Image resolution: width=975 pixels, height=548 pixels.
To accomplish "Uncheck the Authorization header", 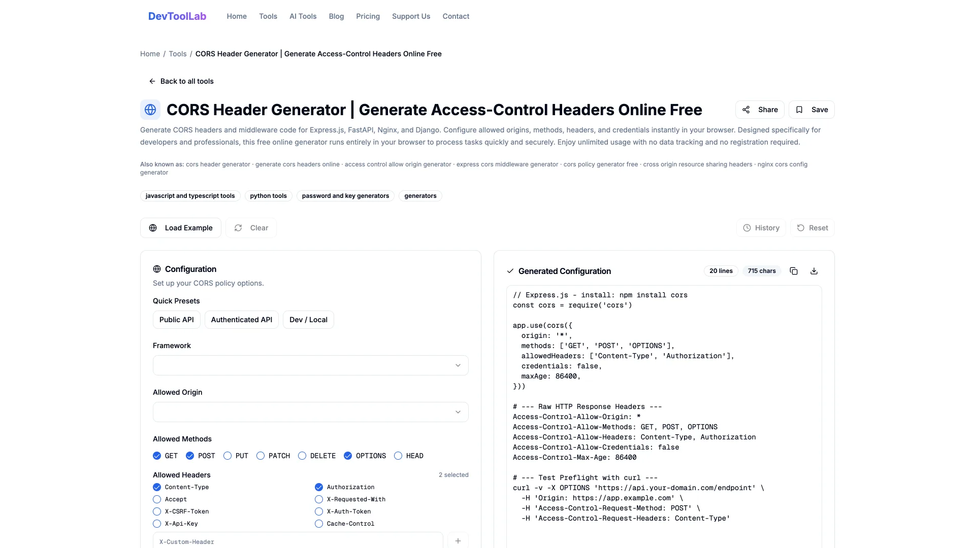I will (319, 487).
